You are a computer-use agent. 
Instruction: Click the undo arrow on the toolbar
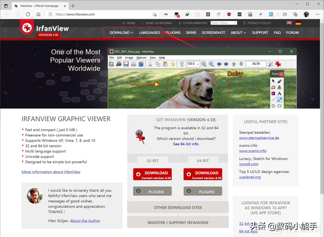pyautogui.click(x=172, y=64)
